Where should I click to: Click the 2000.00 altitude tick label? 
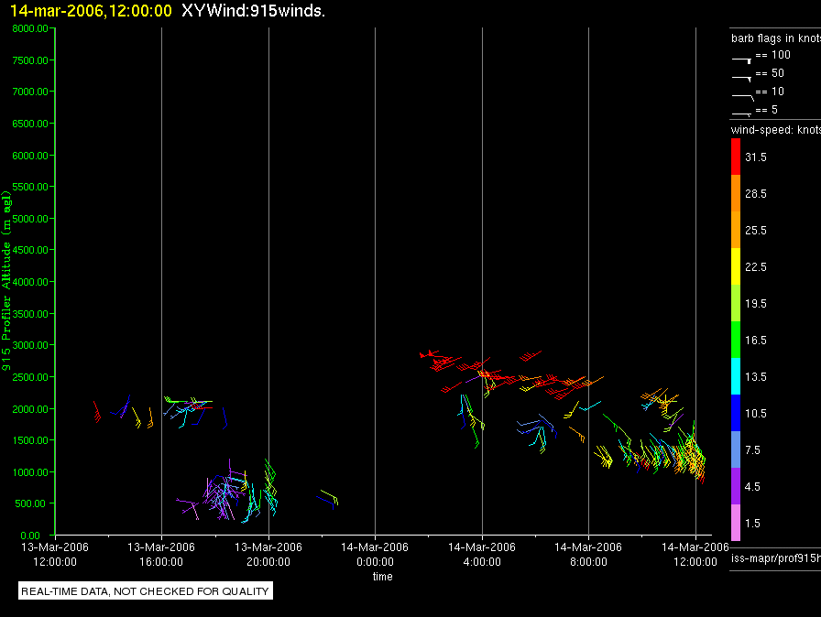tap(30, 409)
